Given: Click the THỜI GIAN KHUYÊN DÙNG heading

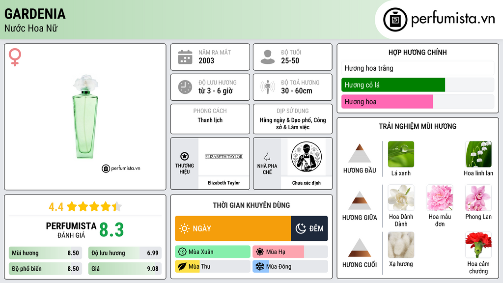Looking at the screenshot, I should [x=251, y=205].
